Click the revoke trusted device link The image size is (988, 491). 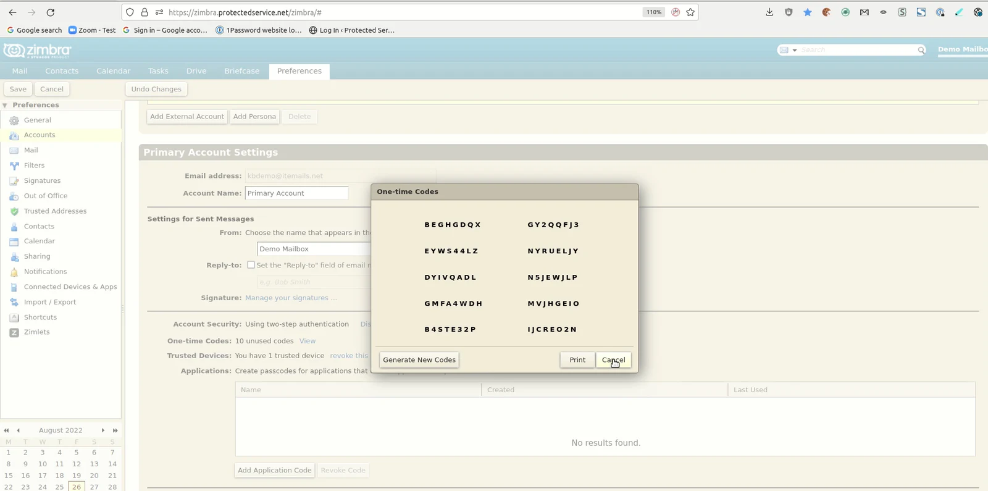click(x=349, y=356)
